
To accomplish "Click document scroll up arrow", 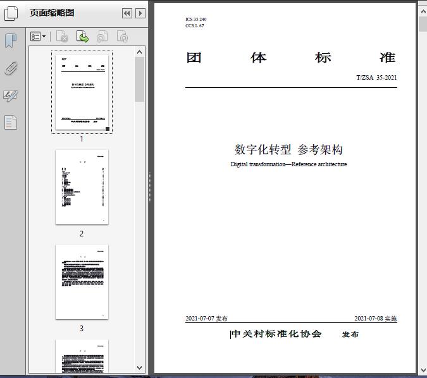I will 423,11.
